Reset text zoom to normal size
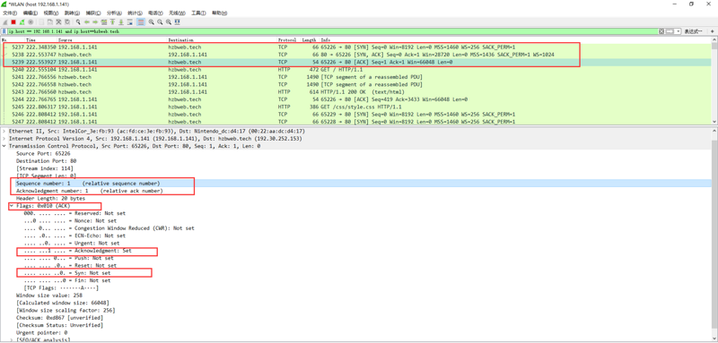 pyautogui.click(x=169, y=22)
